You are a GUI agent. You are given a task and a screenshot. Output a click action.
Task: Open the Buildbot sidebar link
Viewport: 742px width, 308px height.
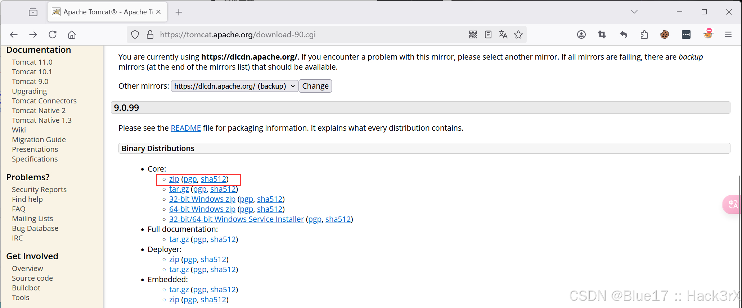pyautogui.click(x=26, y=288)
